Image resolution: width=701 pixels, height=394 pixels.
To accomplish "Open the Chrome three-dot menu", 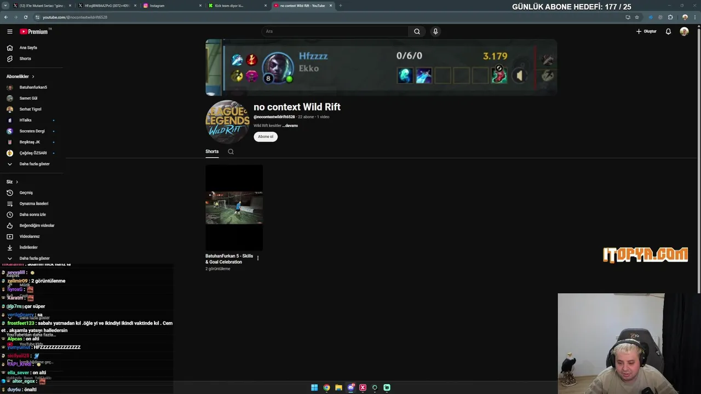I will pos(695,17).
